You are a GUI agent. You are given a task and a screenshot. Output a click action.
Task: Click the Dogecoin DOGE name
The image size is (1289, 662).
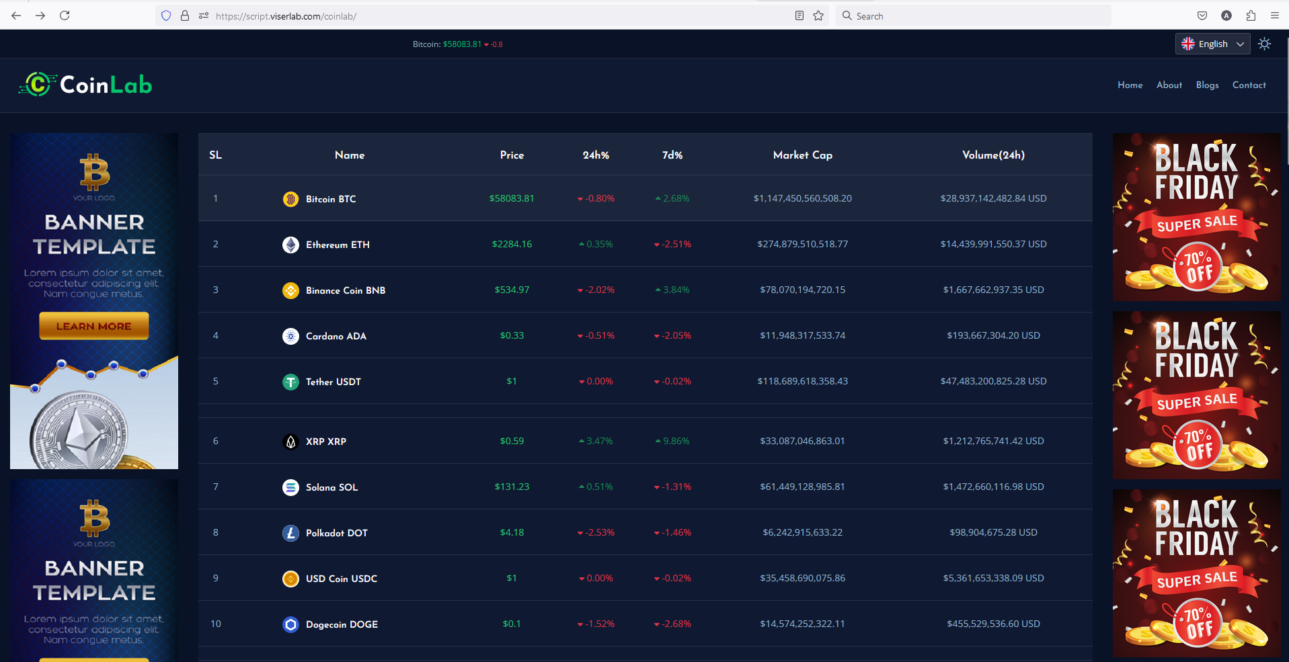point(342,624)
